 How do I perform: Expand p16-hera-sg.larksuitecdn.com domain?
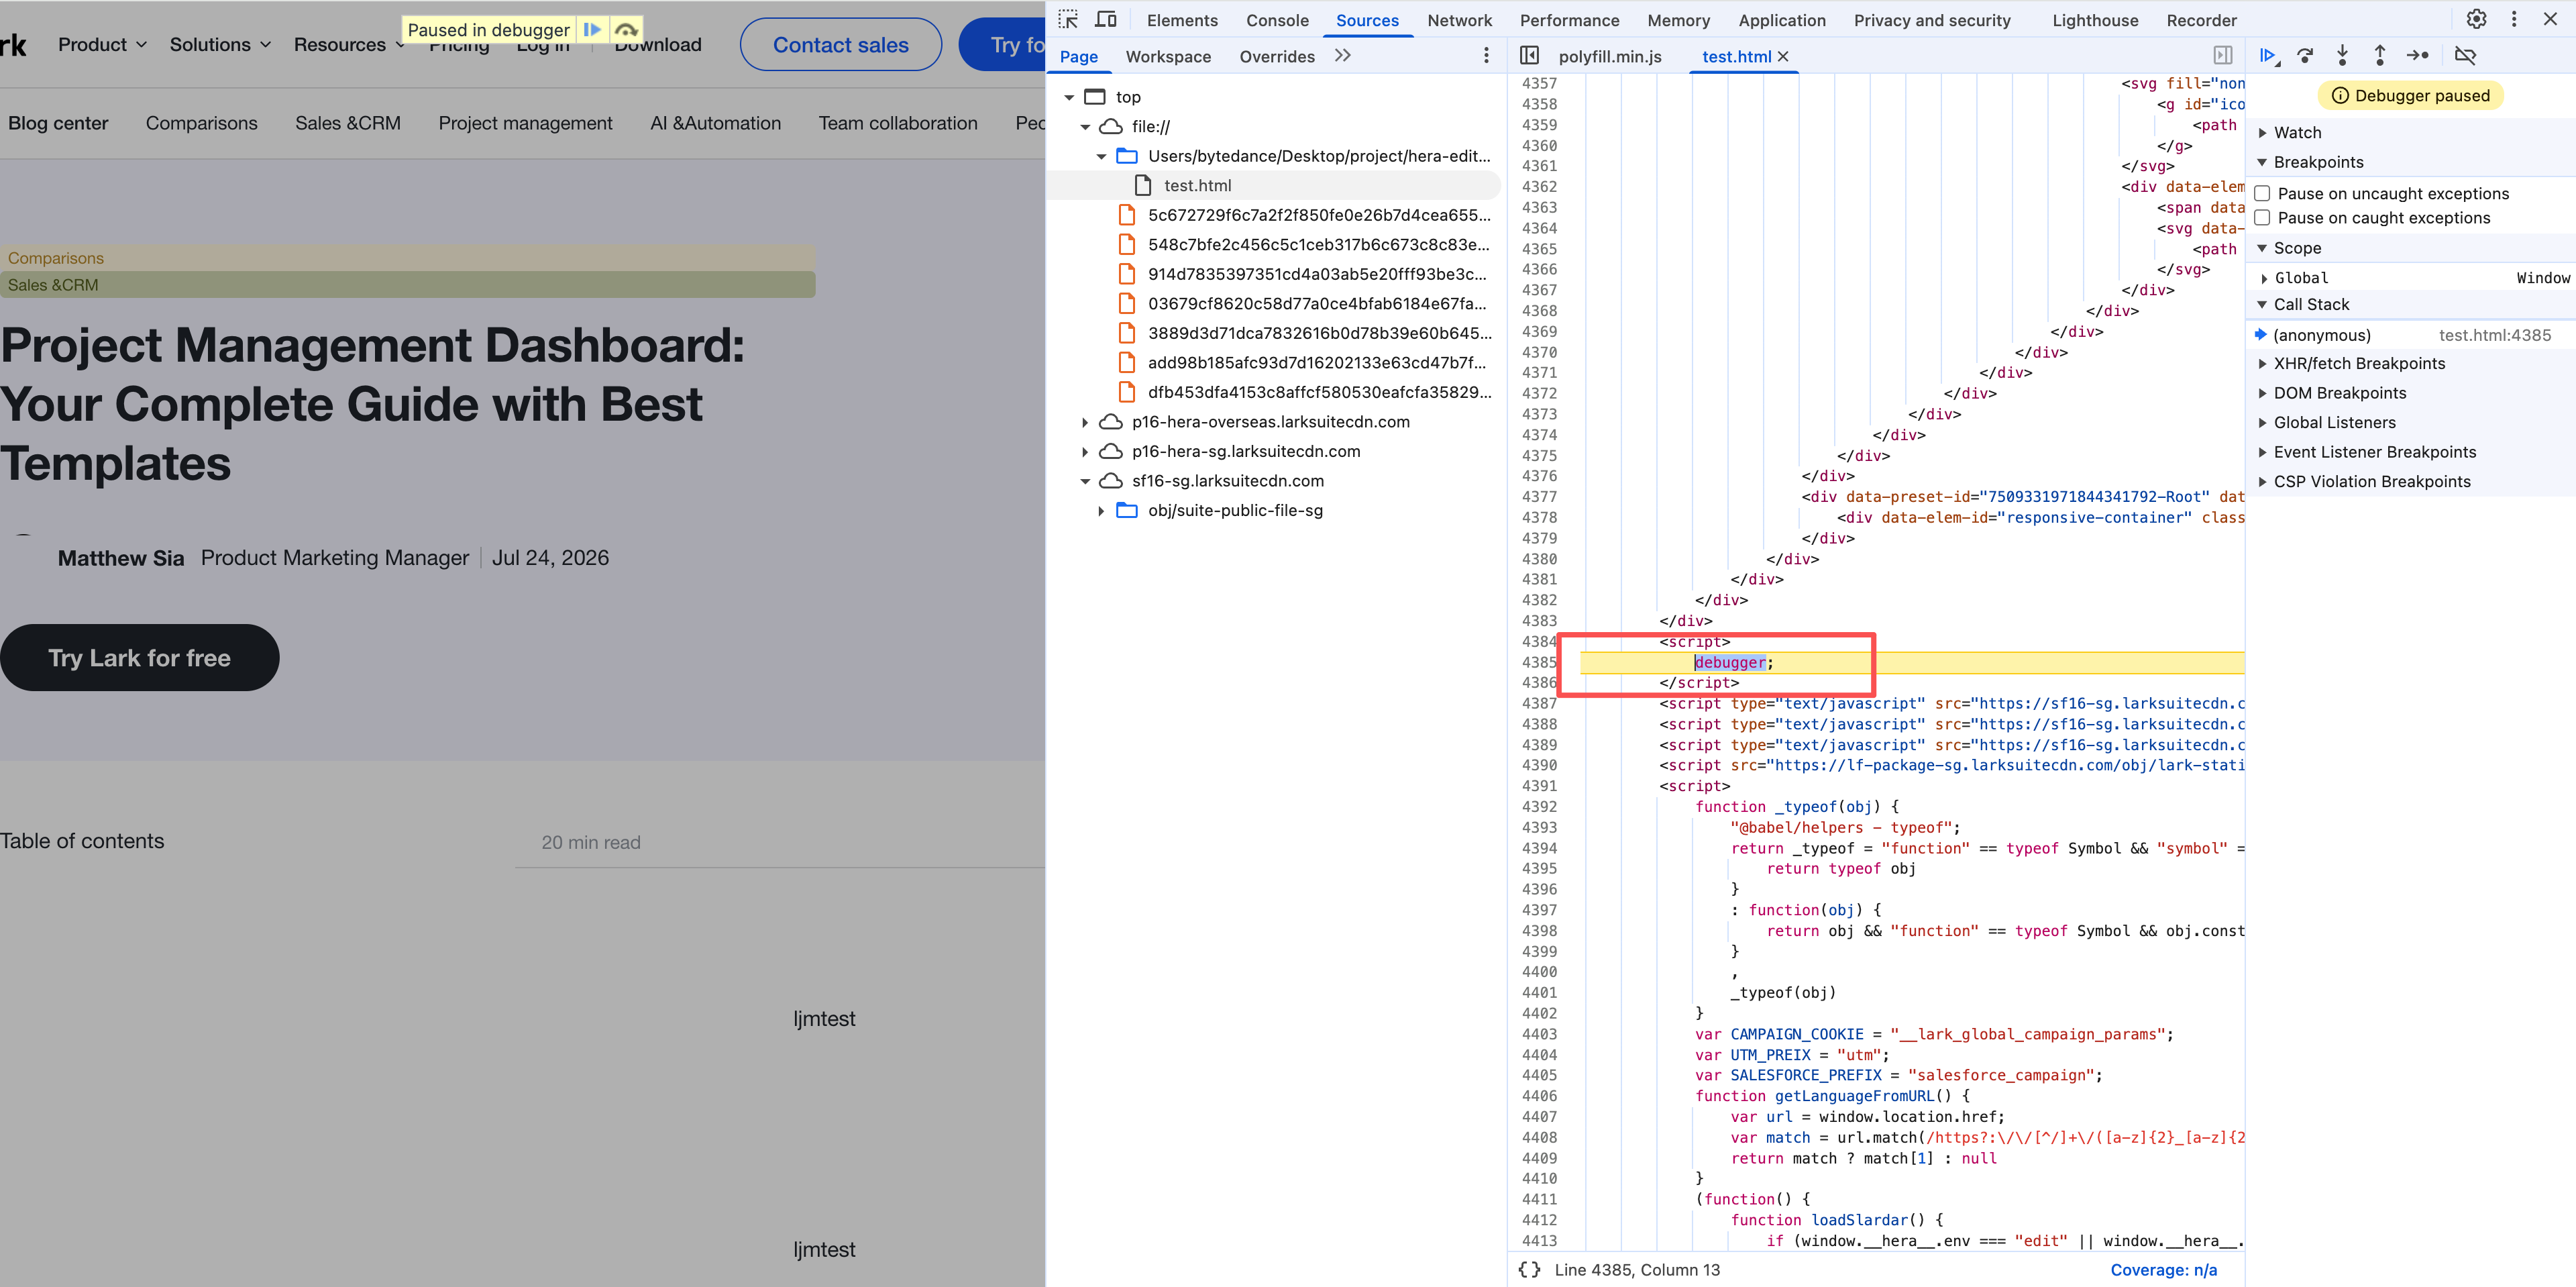[x=1085, y=452]
